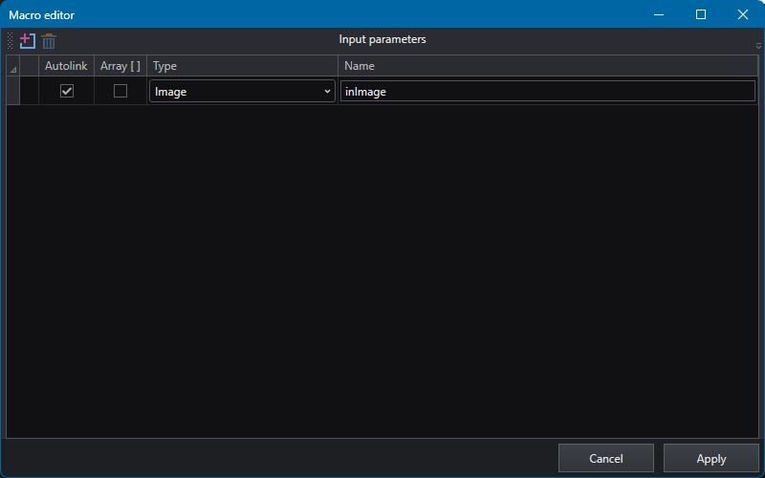Open the Image type dropdown
This screenshot has width=765, height=478.
click(x=242, y=91)
